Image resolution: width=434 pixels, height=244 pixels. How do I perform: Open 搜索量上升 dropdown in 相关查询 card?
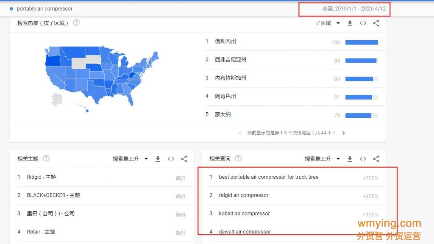tap(322, 159)
